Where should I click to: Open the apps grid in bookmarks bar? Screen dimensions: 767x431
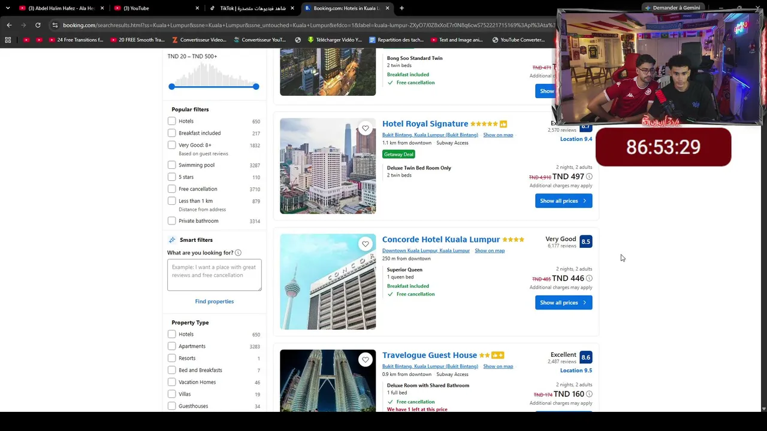(x=8, y=40)
